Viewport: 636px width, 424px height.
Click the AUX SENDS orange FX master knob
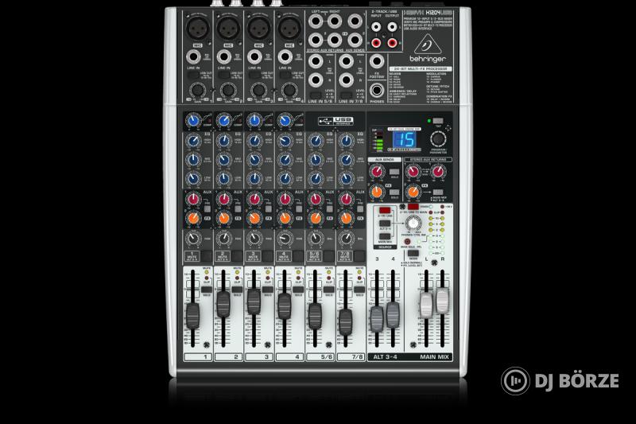pyautogui.click(x=377, y=192)
